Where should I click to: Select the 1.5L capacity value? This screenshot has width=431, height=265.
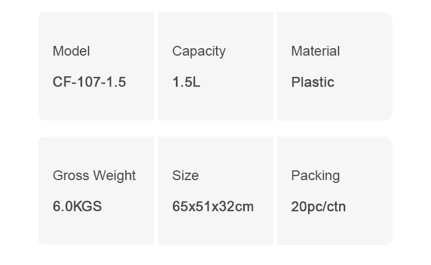click(186, 82)
